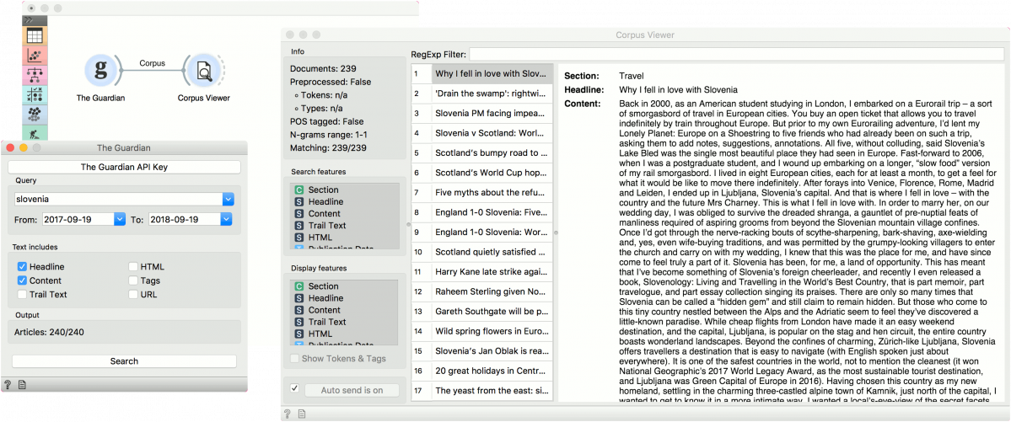Open the query history dropdown arrow

point(229,199)
